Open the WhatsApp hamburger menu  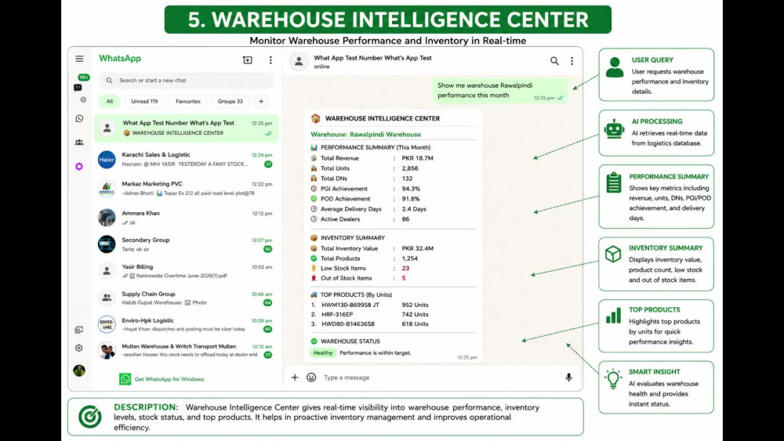[x=79, y=59]
